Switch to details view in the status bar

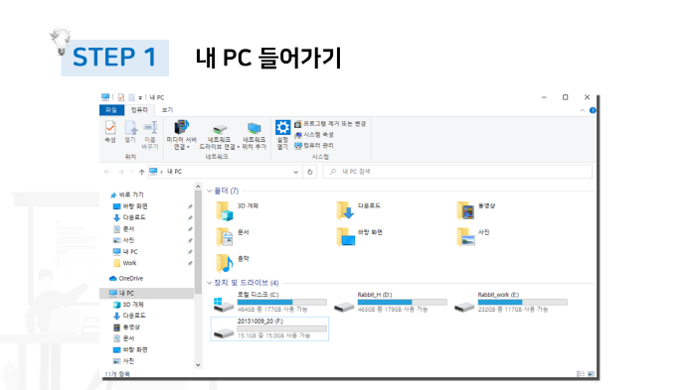click(x=580, y=373)
